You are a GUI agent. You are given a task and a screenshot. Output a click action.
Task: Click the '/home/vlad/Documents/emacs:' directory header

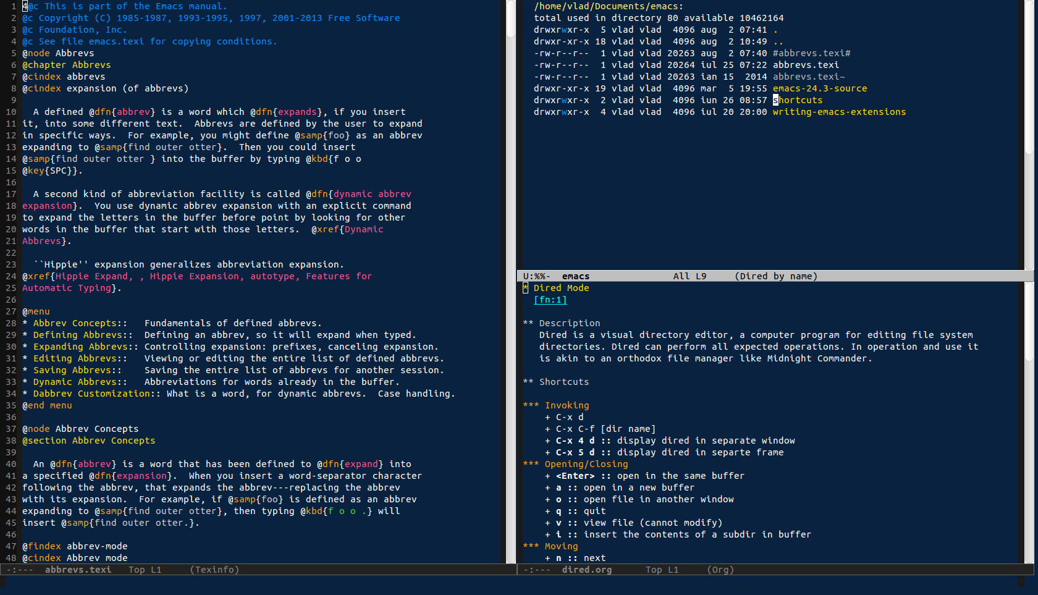(609, 6)
